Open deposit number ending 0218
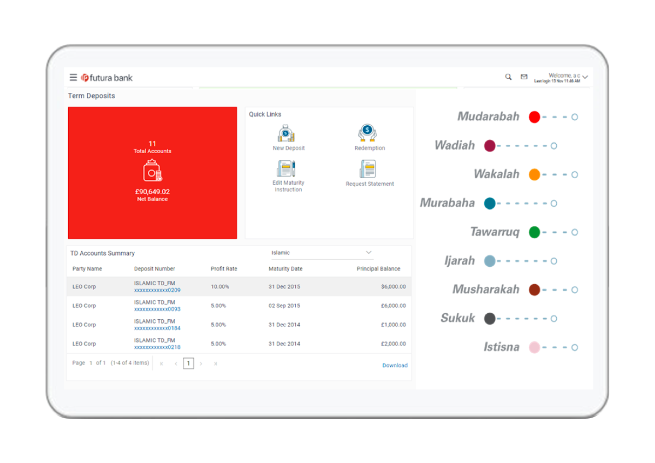The image size is (655, 463). (157, 347)
